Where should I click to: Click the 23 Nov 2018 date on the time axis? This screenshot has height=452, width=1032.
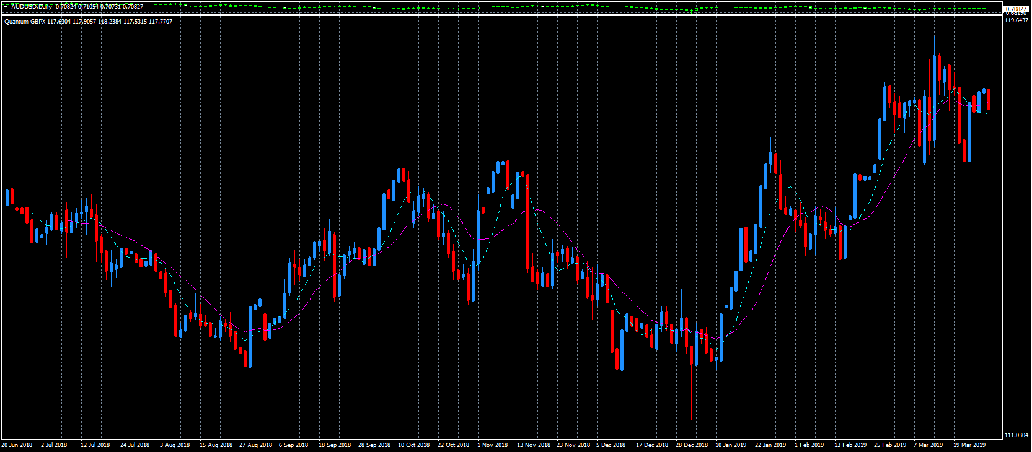[573, 445]
